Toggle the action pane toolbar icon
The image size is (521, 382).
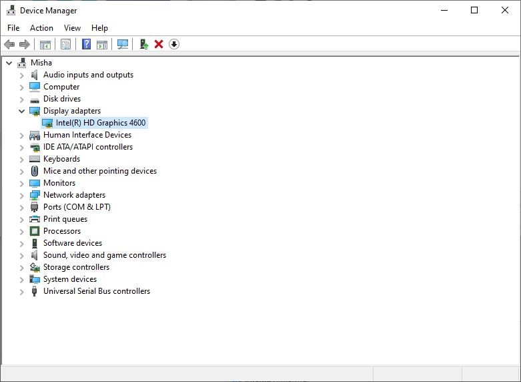click(x=102, y=44)
